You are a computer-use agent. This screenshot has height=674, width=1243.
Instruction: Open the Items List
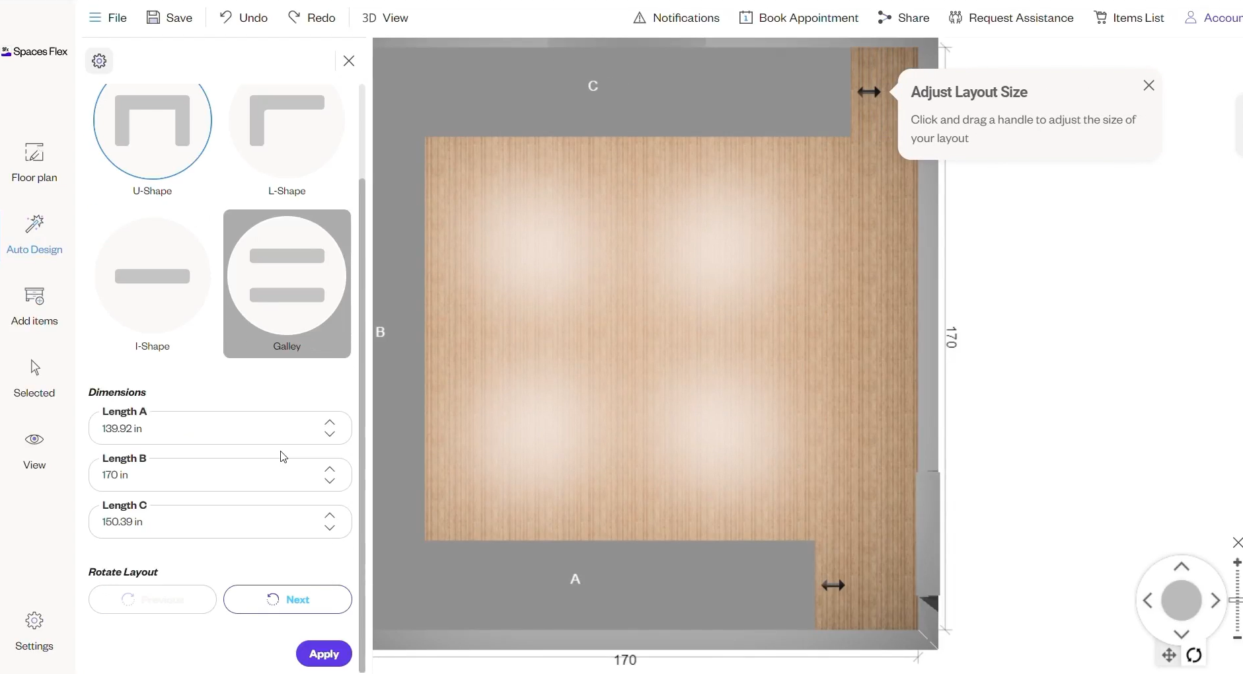coord(1129,18)
